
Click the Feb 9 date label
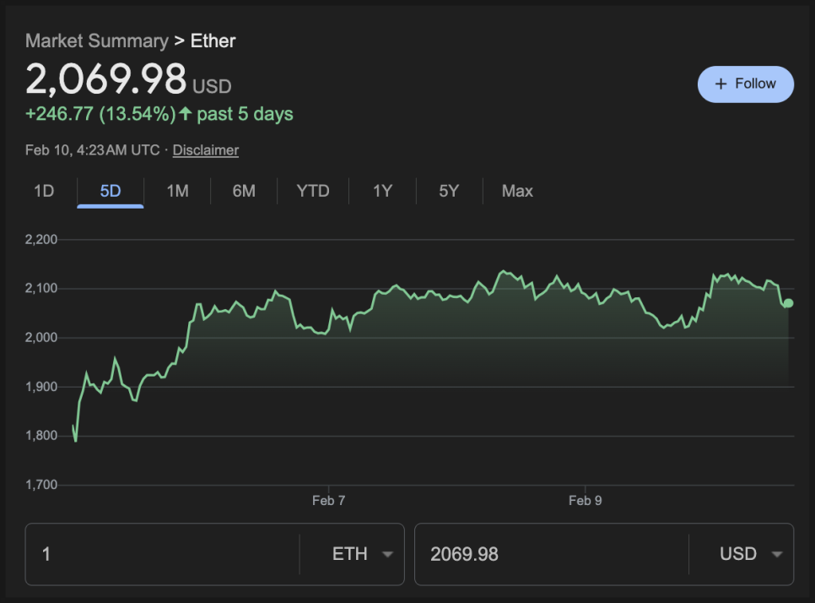pyautogui.click(x=585, y=501)
